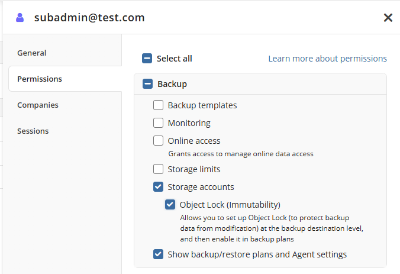The image size is (400, 274).
Task: Check the Monitoring checkbox
Action: [x=159, y=123]
